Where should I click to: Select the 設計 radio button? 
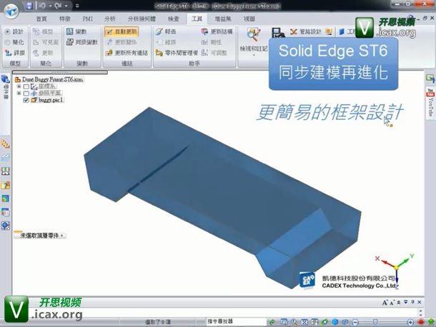click(x=14, y=31)
